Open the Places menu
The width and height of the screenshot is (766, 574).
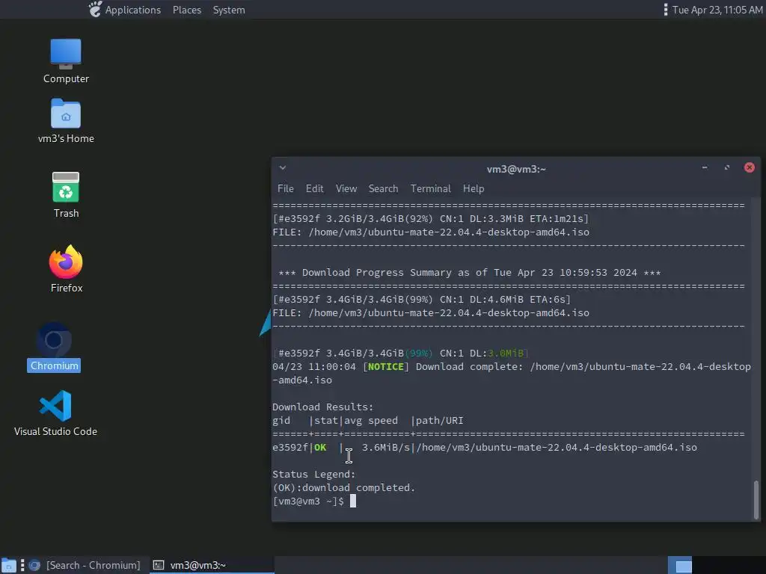186,10
